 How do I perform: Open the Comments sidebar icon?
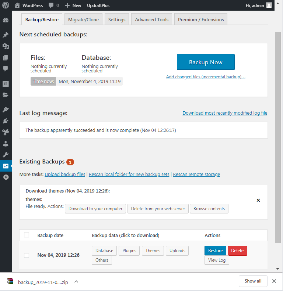pyautogui.click(x=6, y=69)
